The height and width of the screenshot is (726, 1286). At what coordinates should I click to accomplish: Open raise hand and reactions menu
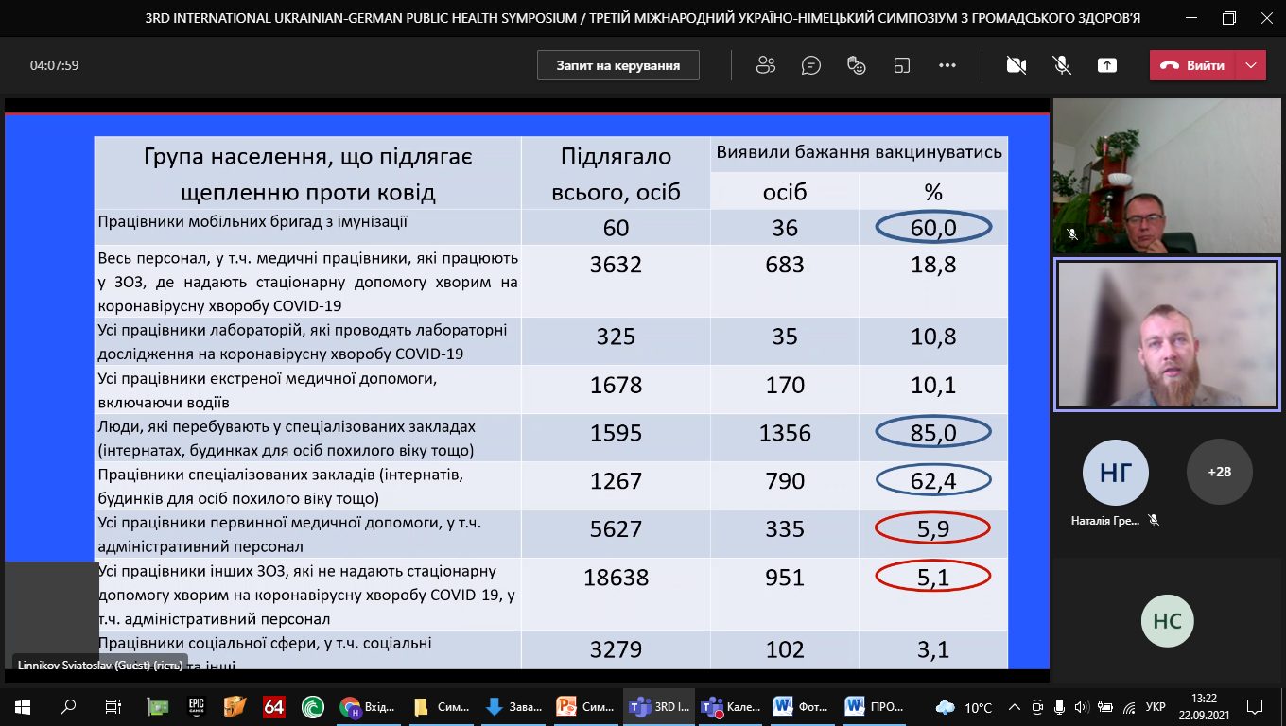857,65
